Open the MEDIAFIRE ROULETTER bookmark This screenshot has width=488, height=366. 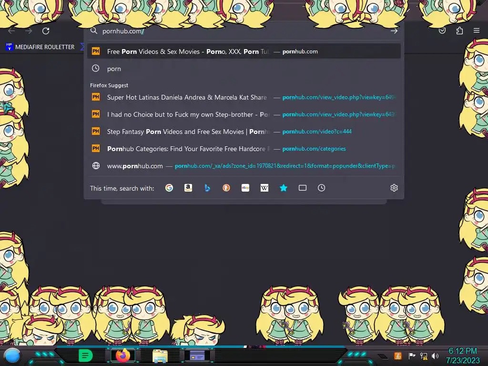pos(40,47)
